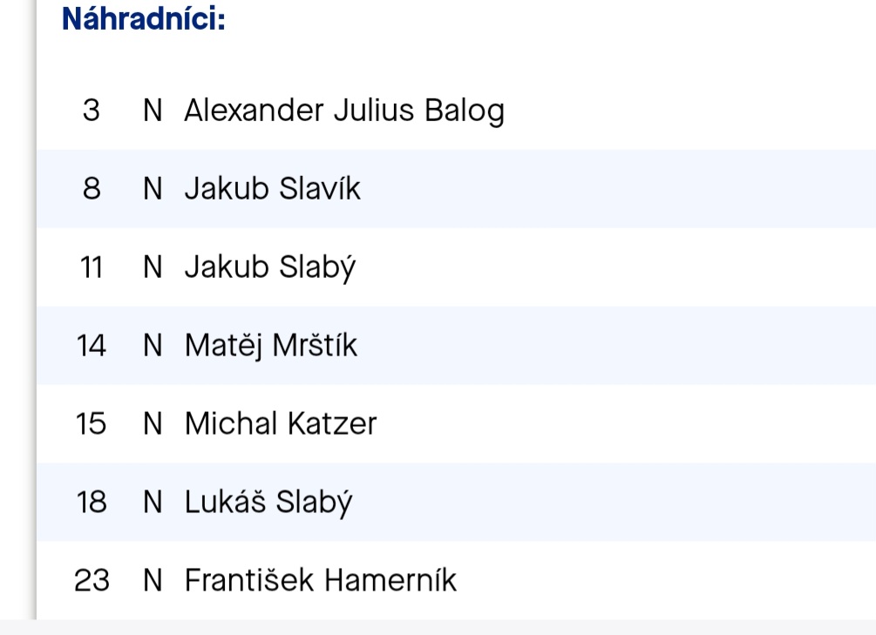Screen dimensions: 876x635
Task: Select jersey number 14 cell
Action: [x=91, y=345]
